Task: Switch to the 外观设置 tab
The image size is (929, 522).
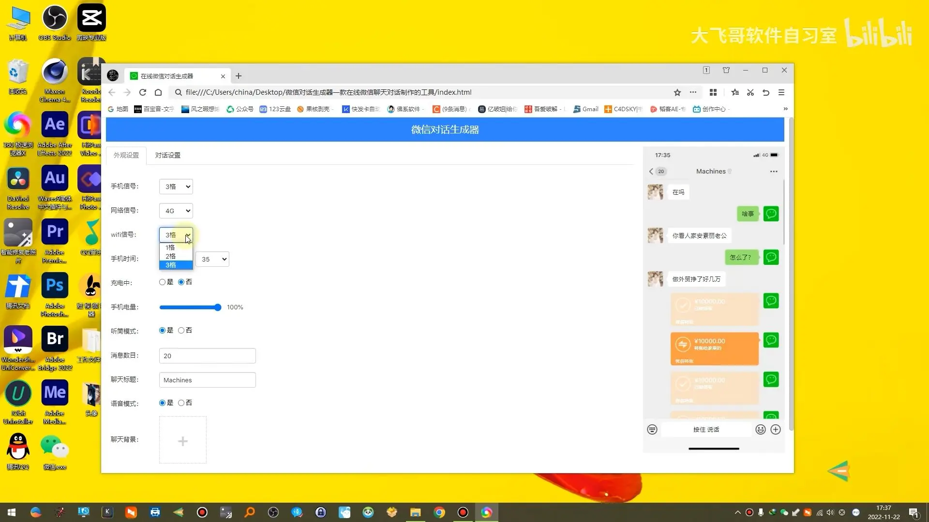Action: pos(126,155)
